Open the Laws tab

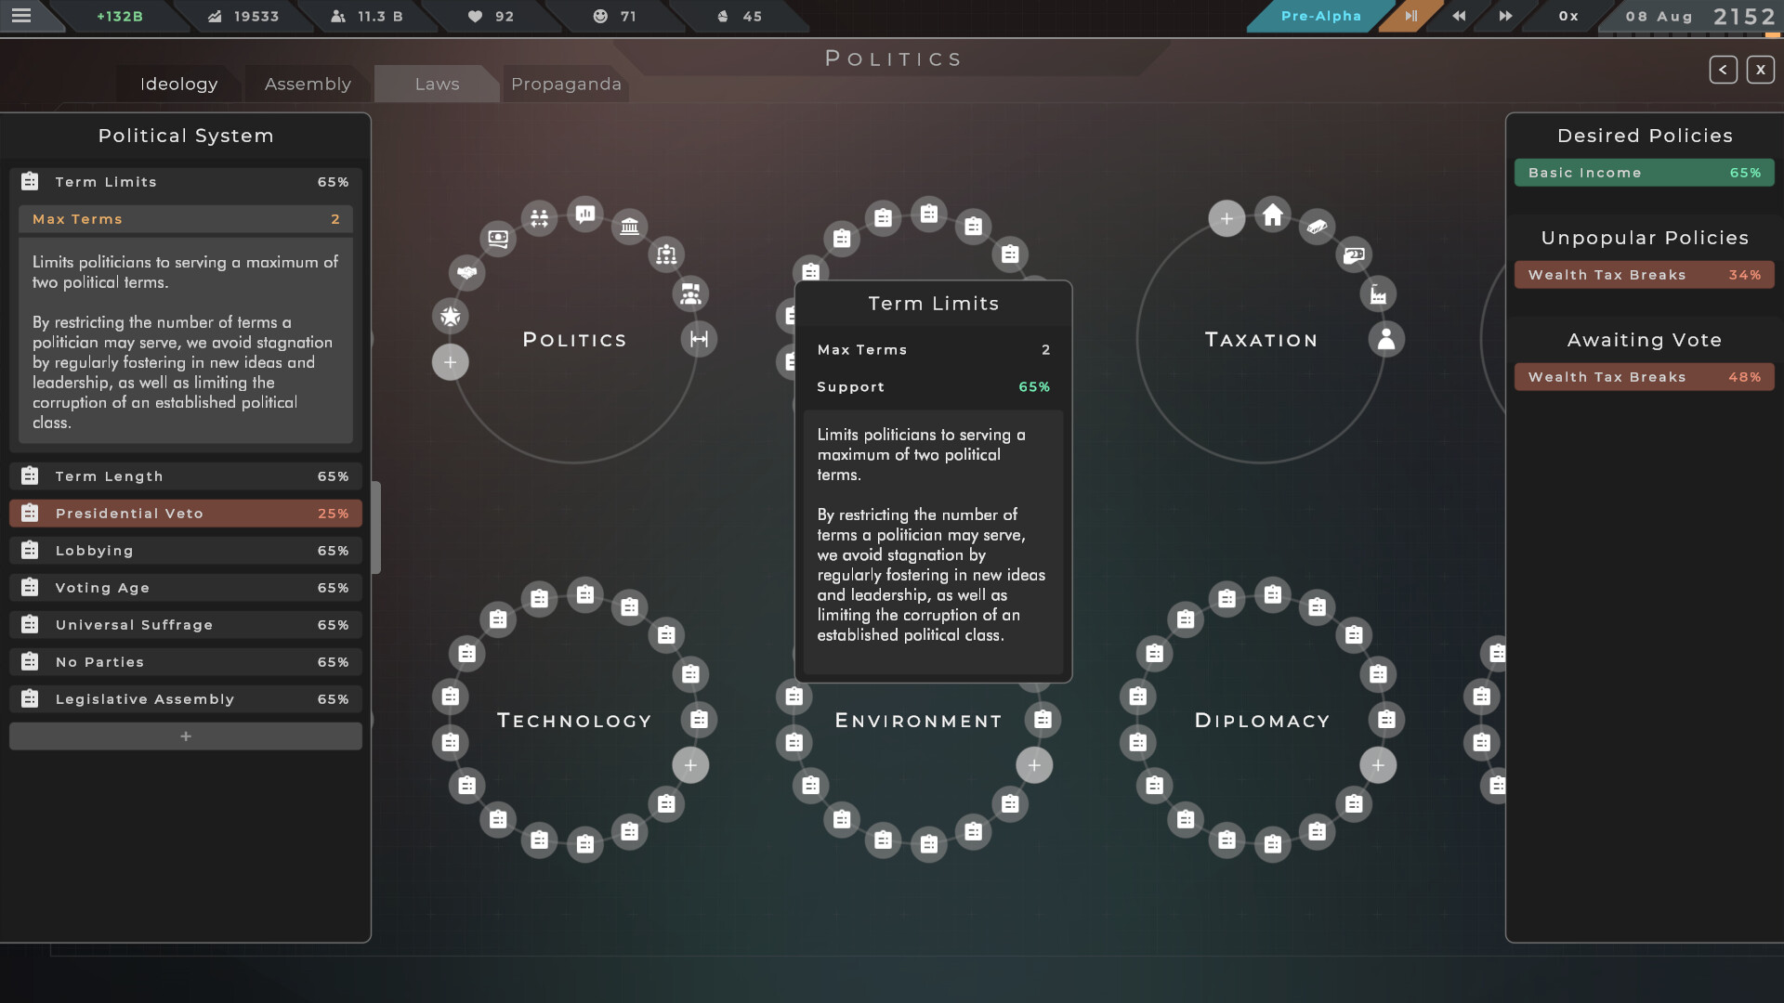click(437, 84)
